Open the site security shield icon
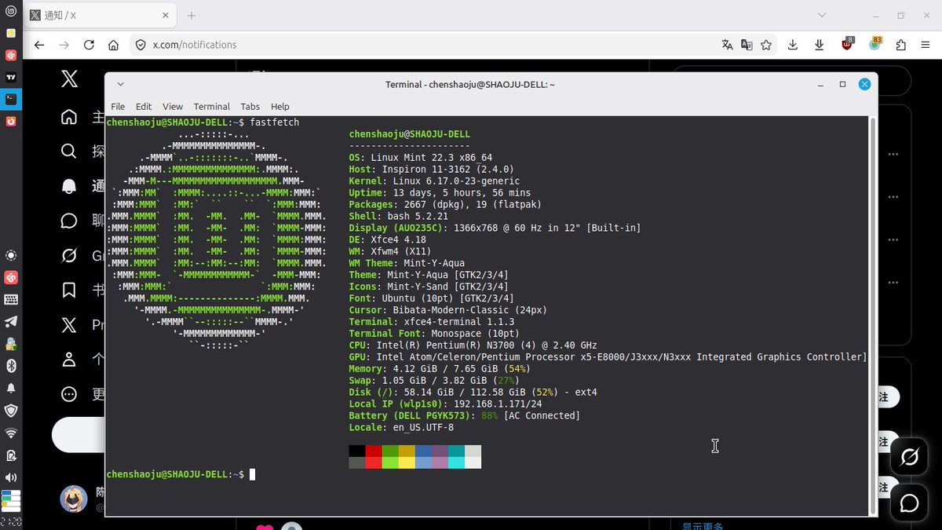Viewport: 942px width, 530px height. pyautogui.click(x=141, y=45)
